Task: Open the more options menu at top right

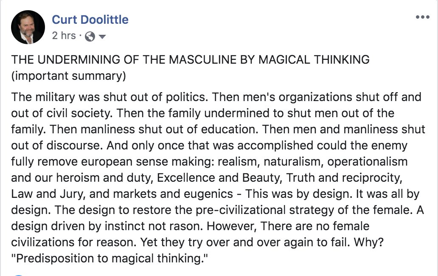Action: point(423,17)
